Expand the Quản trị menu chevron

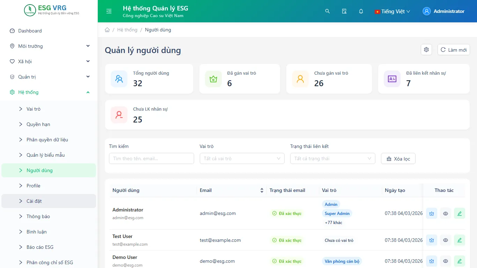(x=88, y=77)
